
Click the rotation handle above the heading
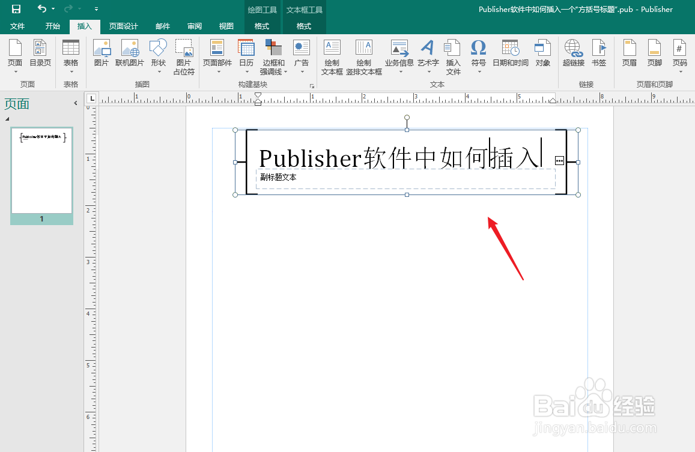coord(407,118)
